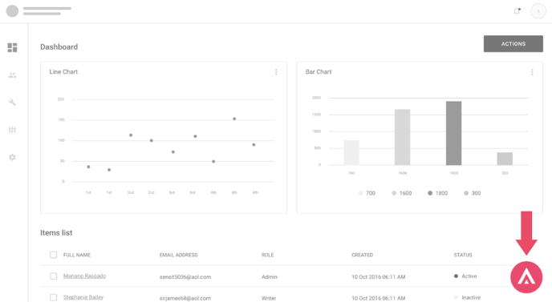The width and height of the screenshot is (552, 302).
Task: Open the Bar Chart options menu
Action: pos(532,72)
